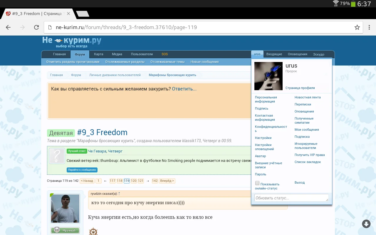The height and width of the screenshot is (235, 376).
Task: Open the Оповещения menu in the top bar
Action: (297, 54)
